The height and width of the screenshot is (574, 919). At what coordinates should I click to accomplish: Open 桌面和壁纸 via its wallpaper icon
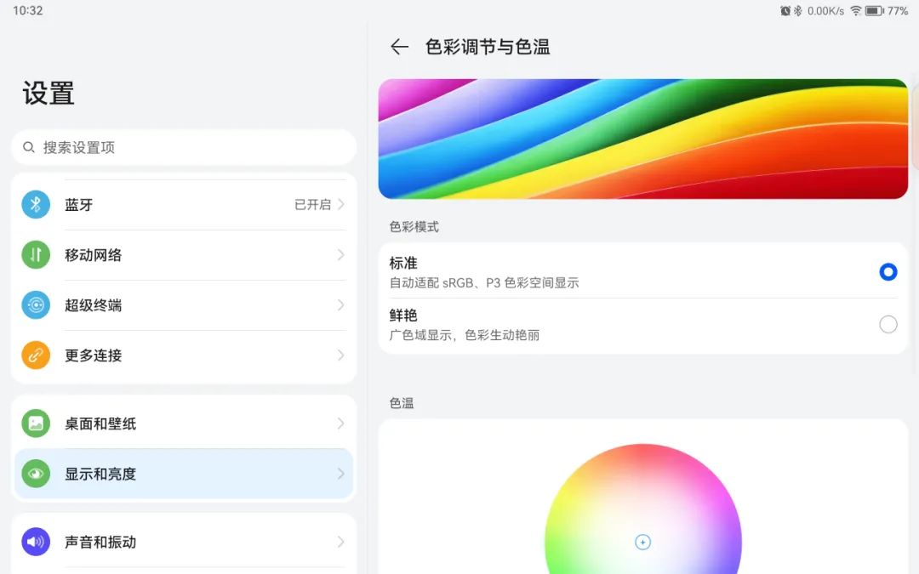tap(35, 423)
